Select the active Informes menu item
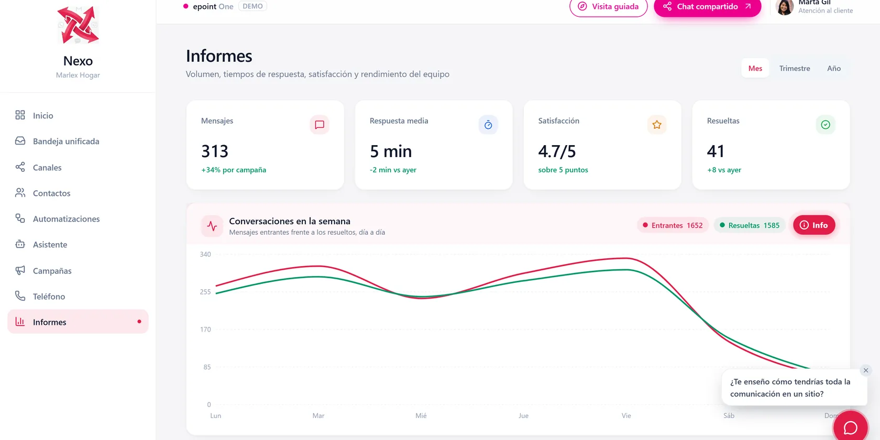 pyautogui.click(x=78, y=322)
